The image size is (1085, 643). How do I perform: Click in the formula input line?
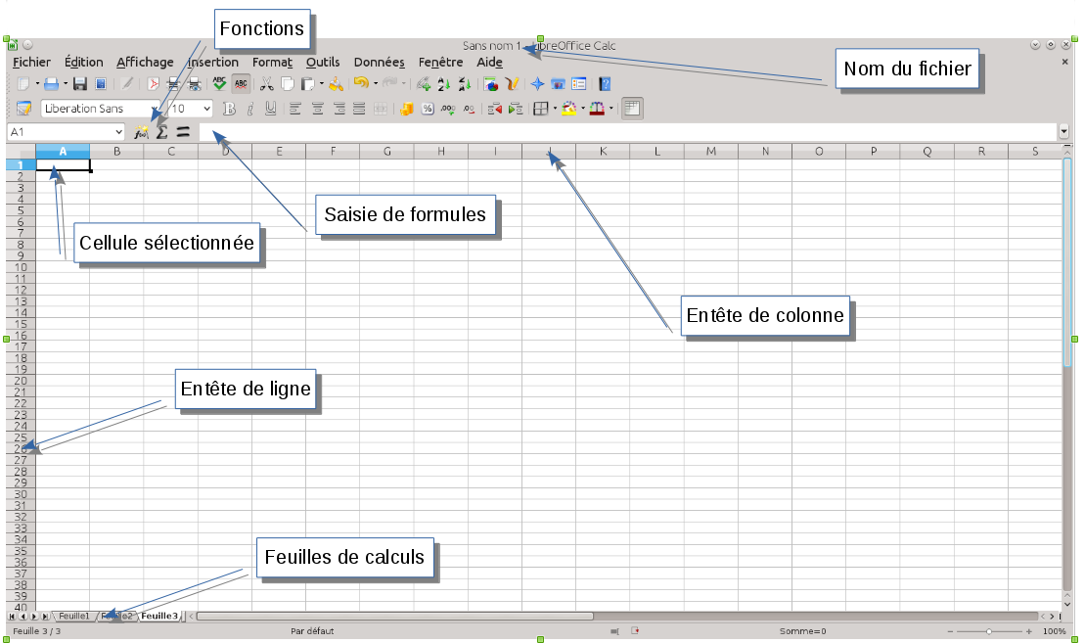click(x=626, y=131)
